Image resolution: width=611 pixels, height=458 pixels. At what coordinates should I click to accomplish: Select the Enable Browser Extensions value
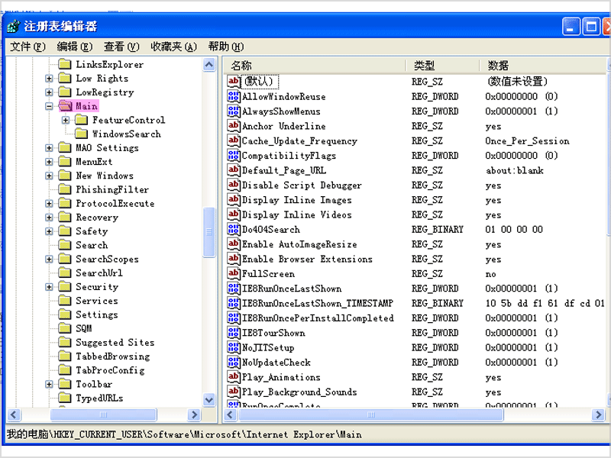pyautogui.click(x=307, y=259)
